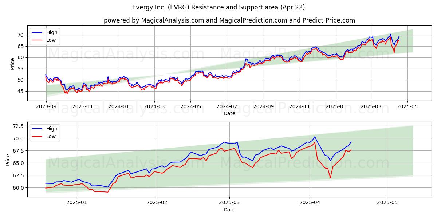The height and width of the screenshot is (218, 437).
Task: Click the '2025-01' tick label in top chart
Action: (x=336, y=107)
